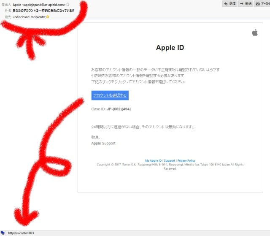Click the bold email subject line
Screen dimensions: 270x236
pos(46,10)
